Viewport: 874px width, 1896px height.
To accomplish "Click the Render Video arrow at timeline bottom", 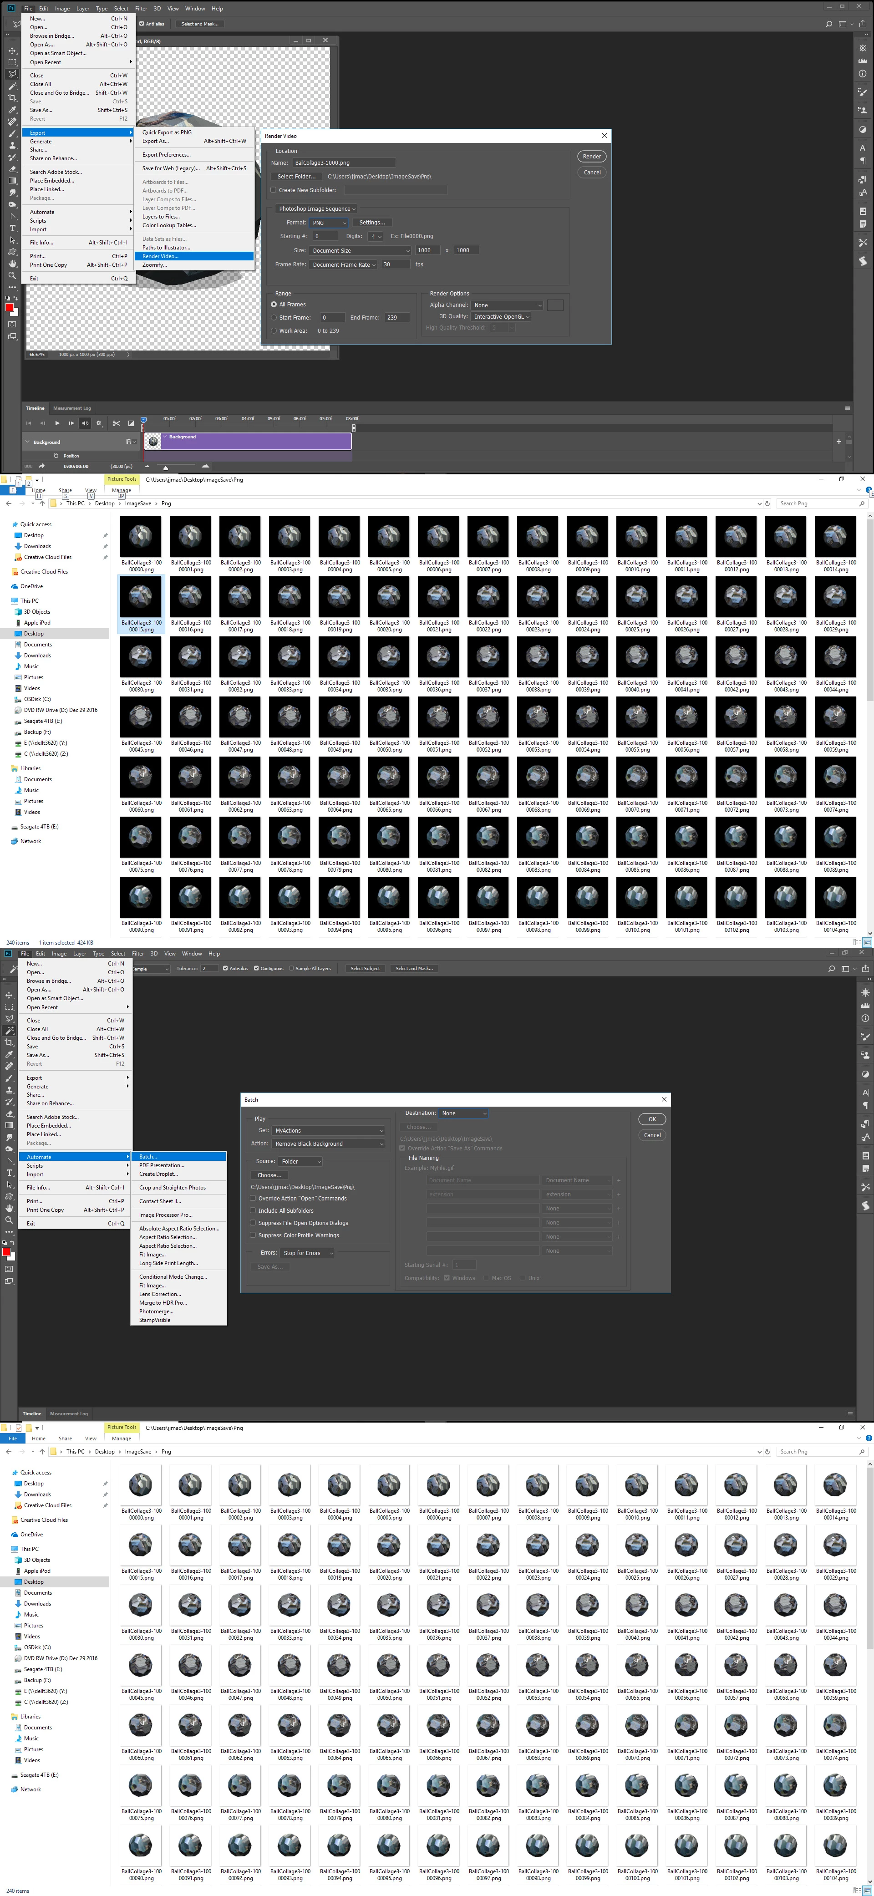I will click(x=42, y=466).
